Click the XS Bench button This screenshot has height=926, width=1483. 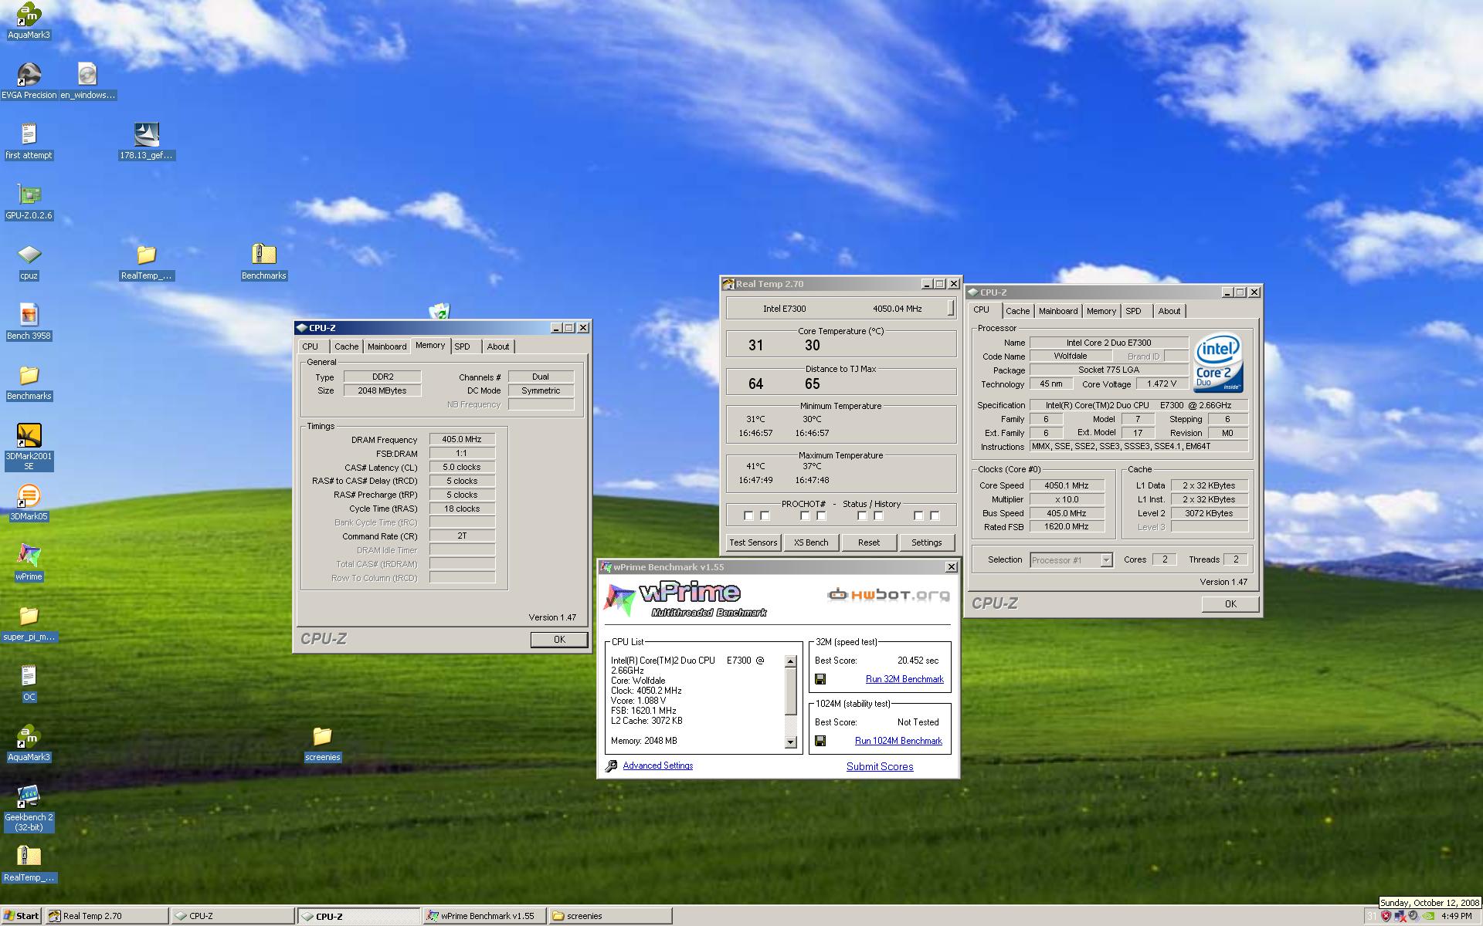(x=811, y=542)
